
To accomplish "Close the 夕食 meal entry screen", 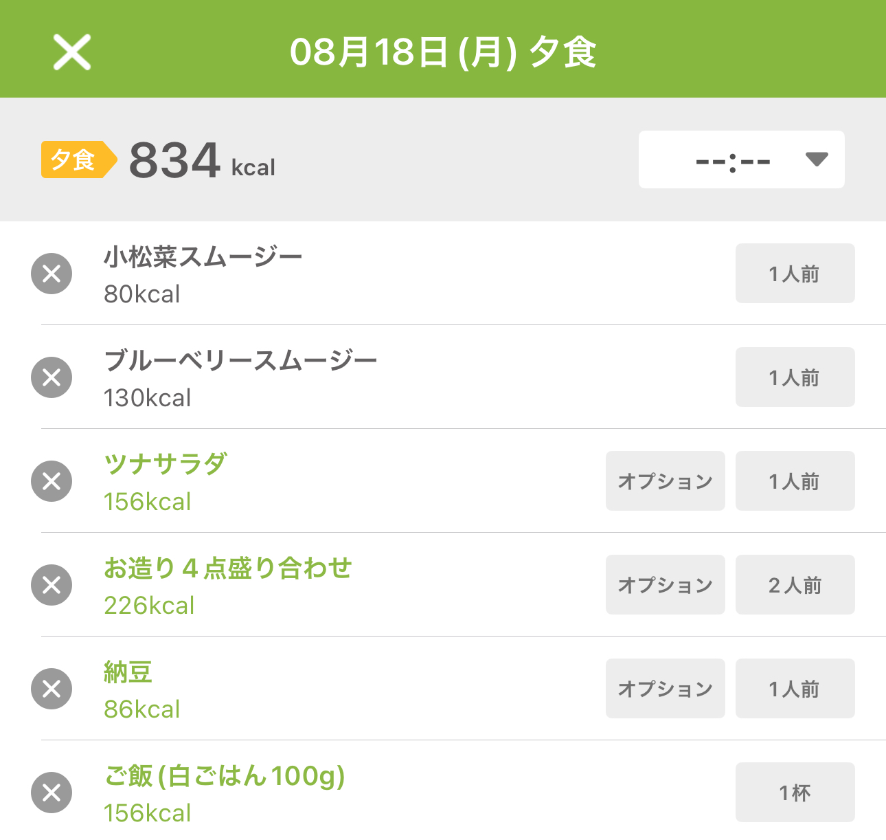I will click(72, 53).
